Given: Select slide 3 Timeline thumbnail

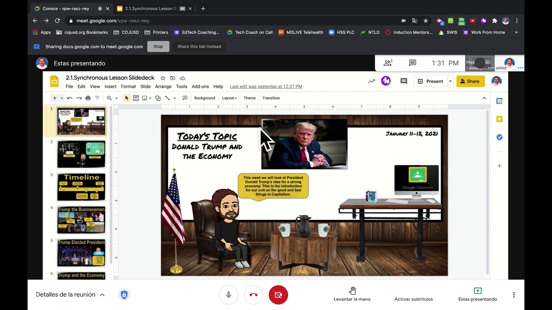Looking at the screenshot, I should 81,187.
